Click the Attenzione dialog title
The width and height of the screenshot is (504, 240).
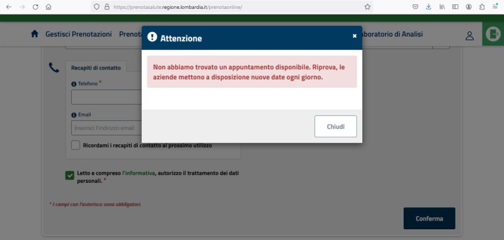point(181,38)
